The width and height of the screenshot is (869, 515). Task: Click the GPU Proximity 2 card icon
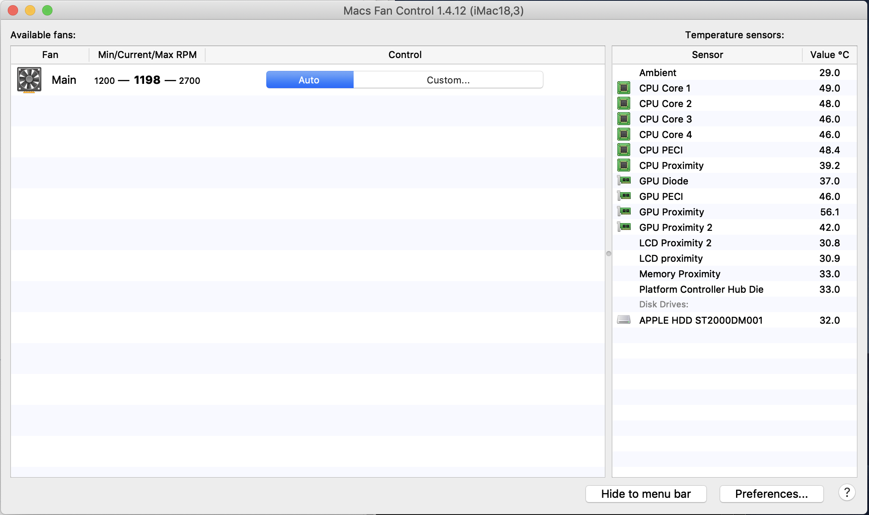[x=624, y=227]
